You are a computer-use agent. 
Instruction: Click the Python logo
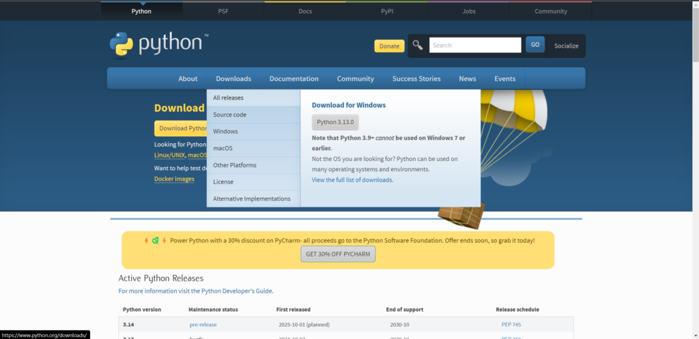pyautogui.click(x=158, y=44)
